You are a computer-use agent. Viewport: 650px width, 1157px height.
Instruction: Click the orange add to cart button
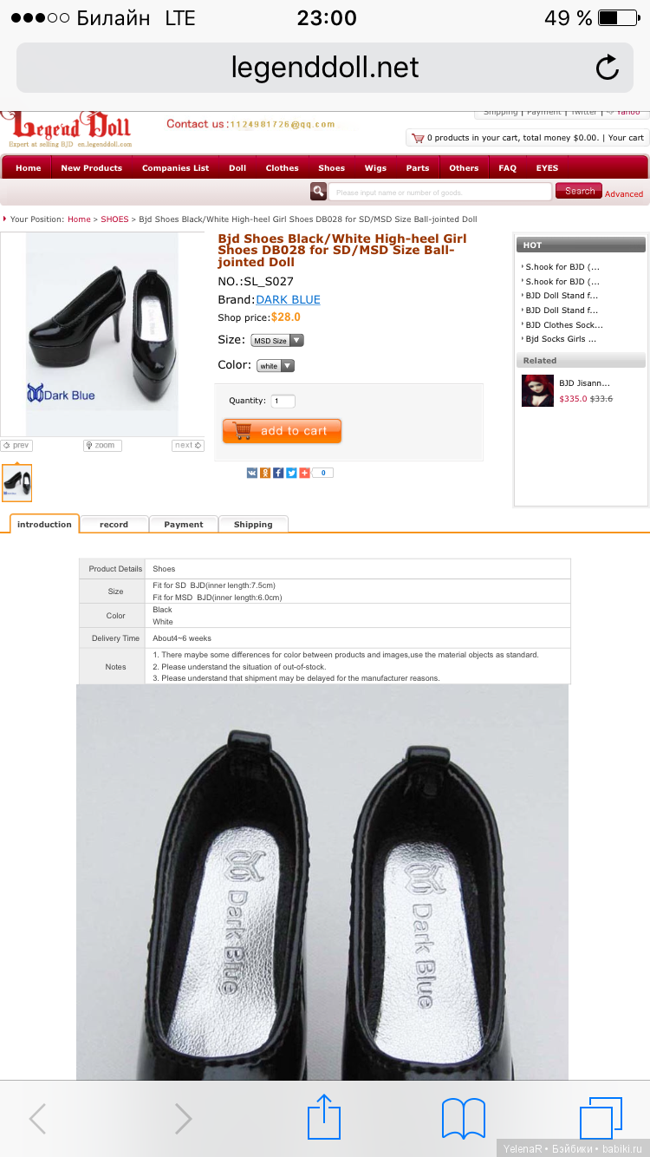point(282,431)
